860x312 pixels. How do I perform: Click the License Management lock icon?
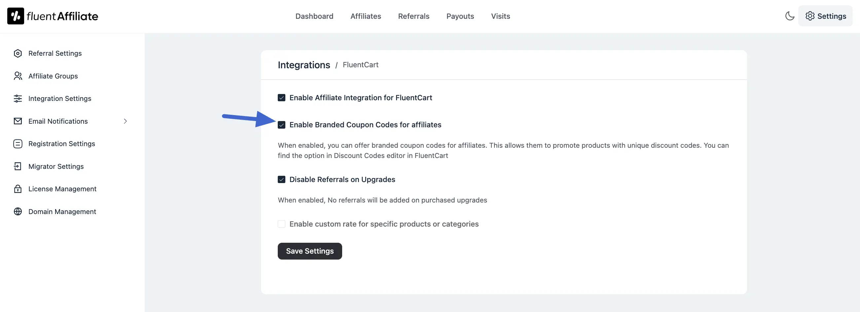click(18, 189)
